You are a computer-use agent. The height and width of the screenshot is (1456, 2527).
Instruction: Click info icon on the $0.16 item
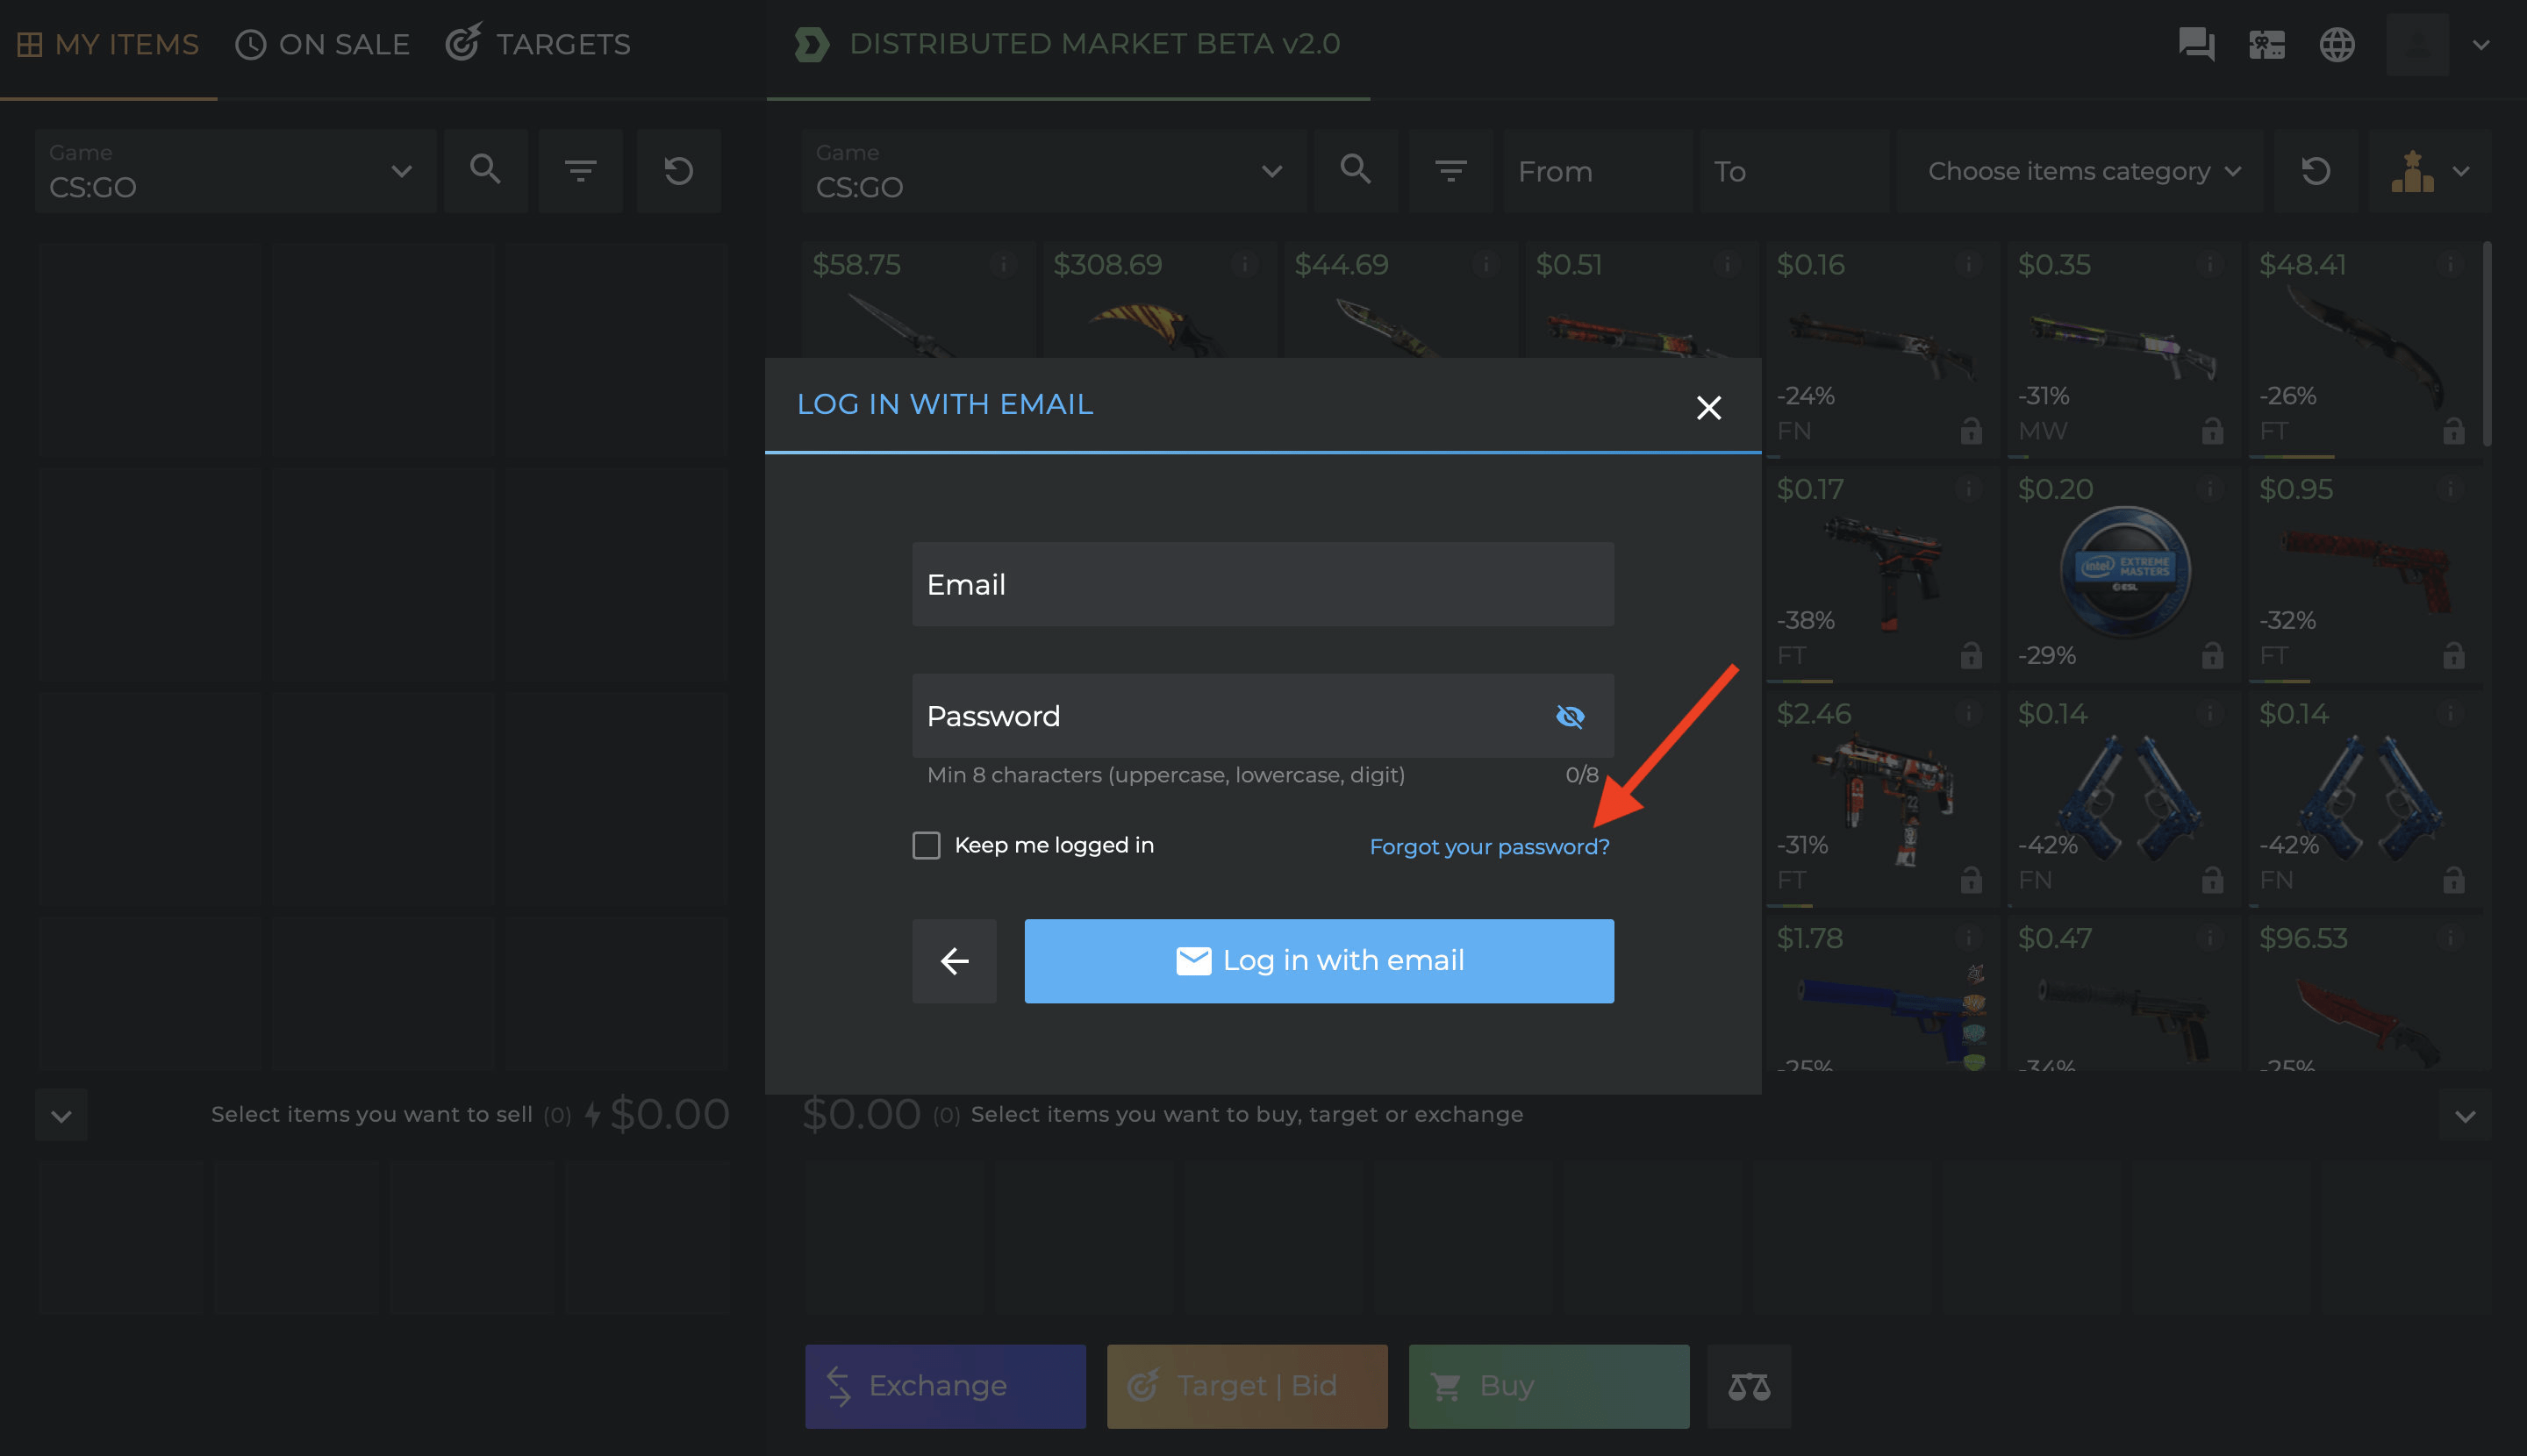(1968, 264)
